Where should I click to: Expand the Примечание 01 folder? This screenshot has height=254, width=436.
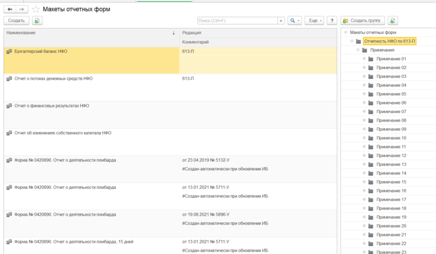(364, 59)
